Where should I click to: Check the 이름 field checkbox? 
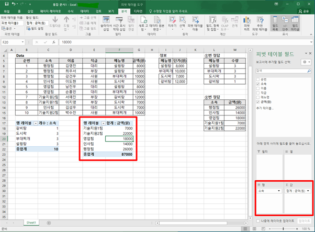[258, 88]
